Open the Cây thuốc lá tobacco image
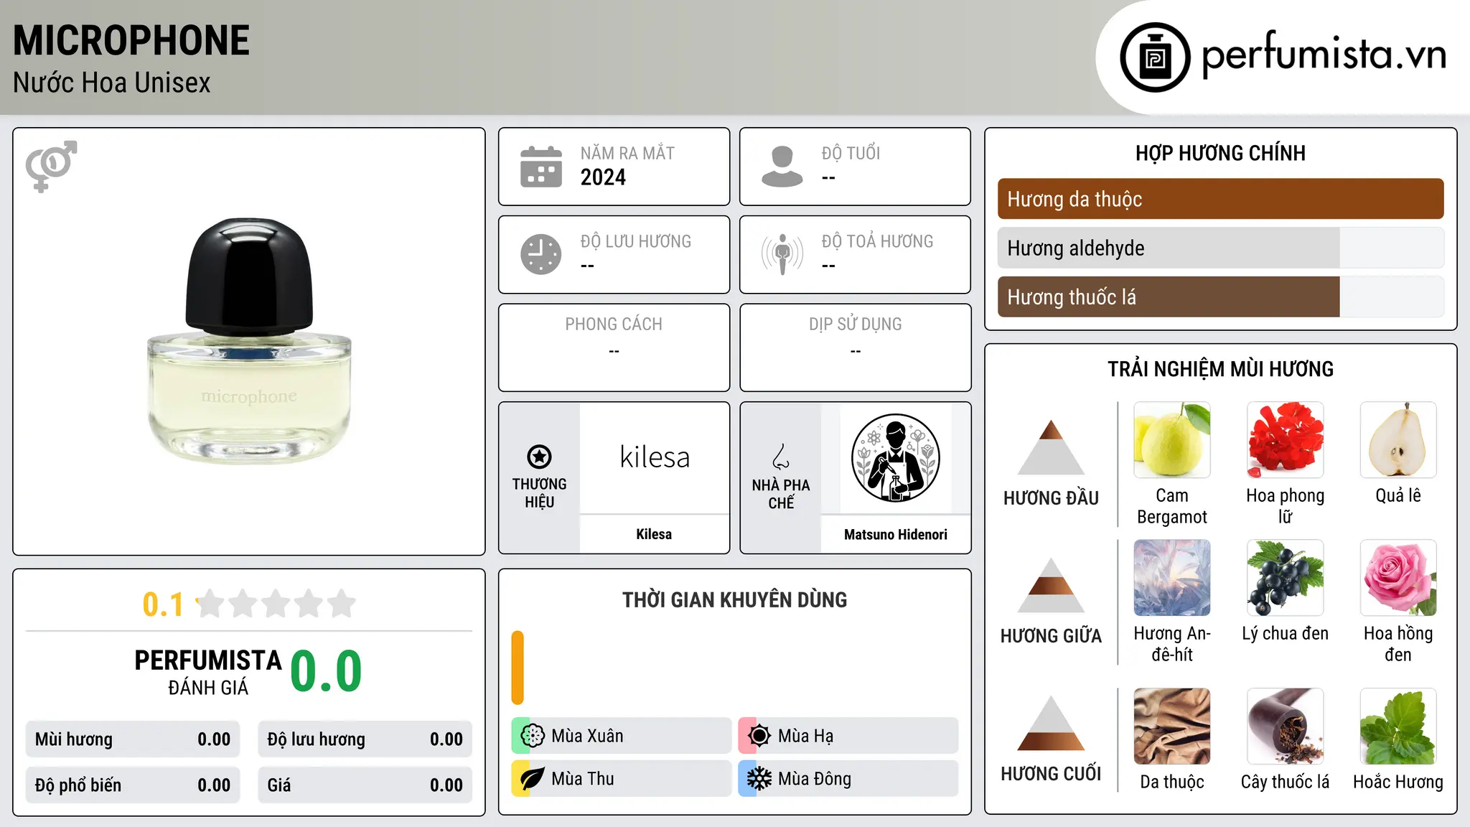The height and width of the screenshot is (827, 1470). coord(1285,726)
